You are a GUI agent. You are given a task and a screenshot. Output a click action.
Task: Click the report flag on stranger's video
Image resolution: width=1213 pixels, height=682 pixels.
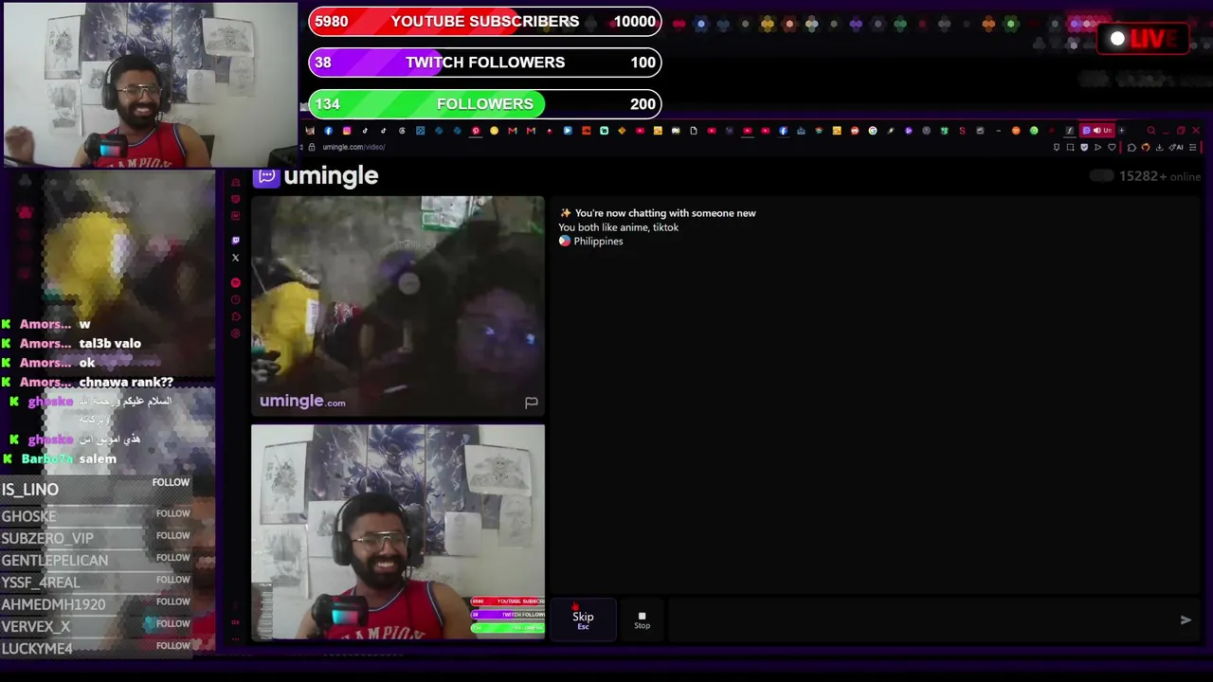(x=531, y=403)
